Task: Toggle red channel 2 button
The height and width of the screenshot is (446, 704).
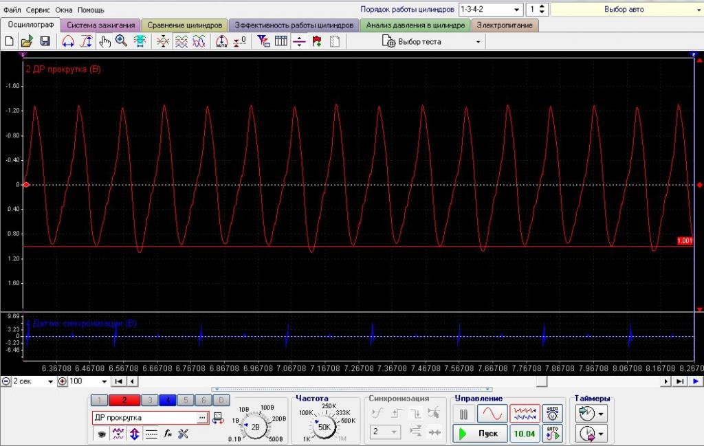Action: click(124, 400)
